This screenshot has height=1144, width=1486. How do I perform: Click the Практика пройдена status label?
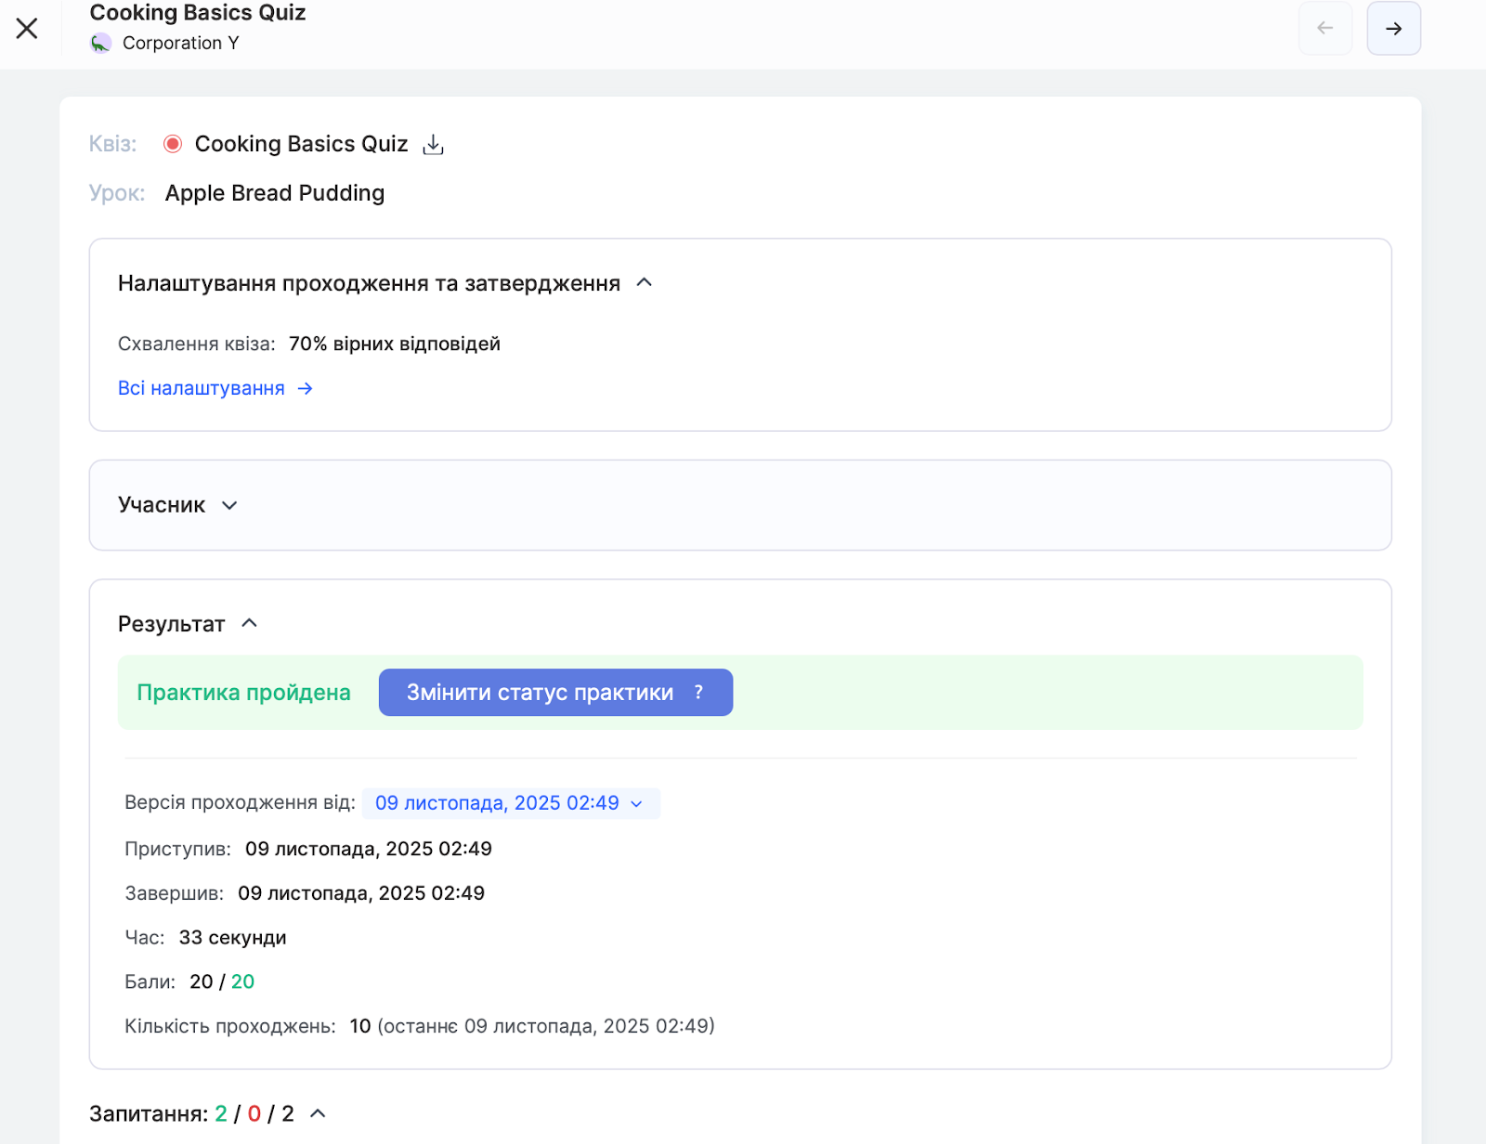(x=243, y=693)
